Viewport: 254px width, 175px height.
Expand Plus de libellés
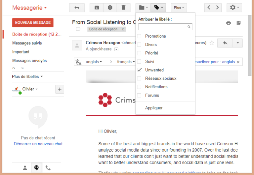[27, 76]
